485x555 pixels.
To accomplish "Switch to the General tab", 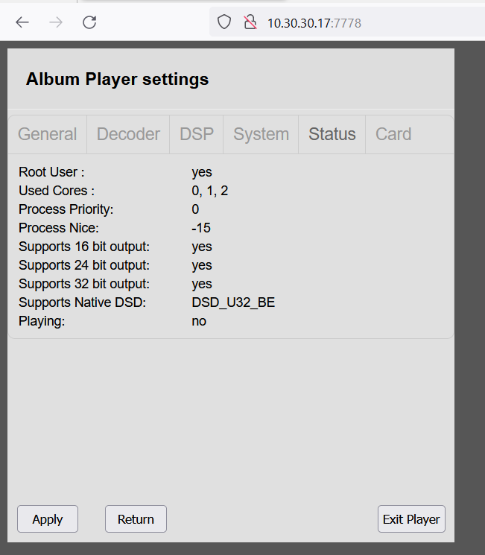I will [x=47, y=134].
